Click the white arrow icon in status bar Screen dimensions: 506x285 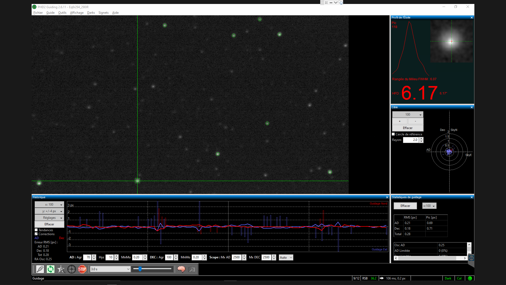click(382, 278)
